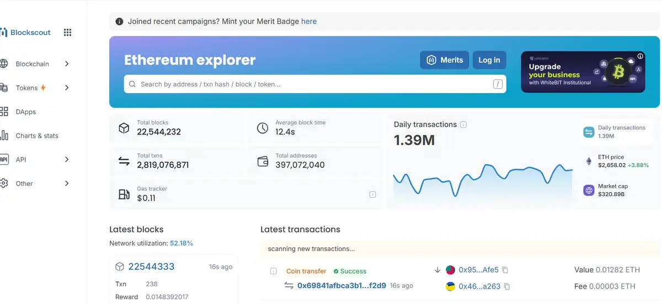Screen dimensions: 662x304
Task: Click the Total addresses wallet icon
Action: click(x=263, y=161)
